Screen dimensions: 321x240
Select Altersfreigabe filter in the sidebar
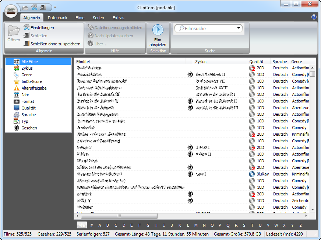coord(34,88)
